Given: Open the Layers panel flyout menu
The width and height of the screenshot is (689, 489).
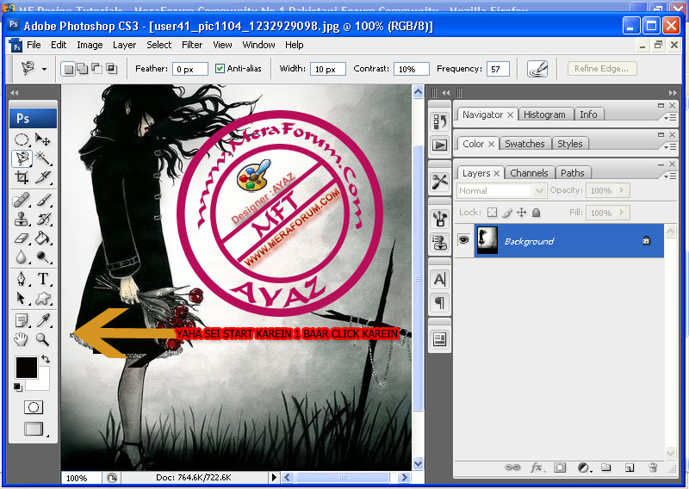Looking at the screenshot, I should (670, 176).
